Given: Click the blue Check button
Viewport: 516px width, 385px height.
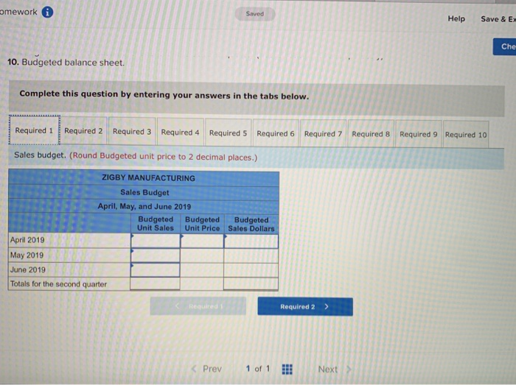Looking at the screenshot, I should (x=504, y=46).
